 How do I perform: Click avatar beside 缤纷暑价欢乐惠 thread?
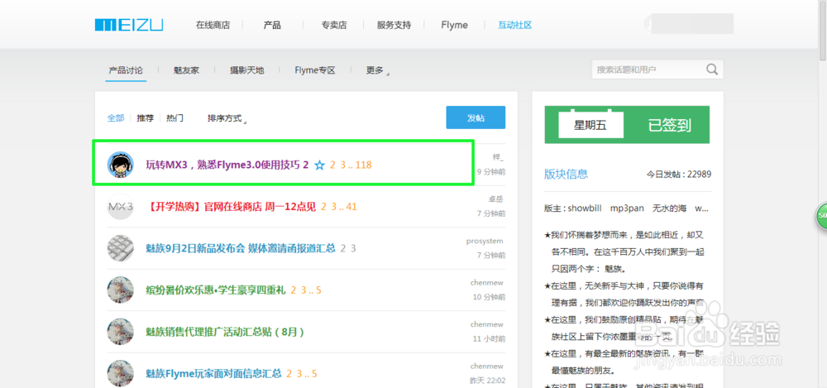[120, 290]
